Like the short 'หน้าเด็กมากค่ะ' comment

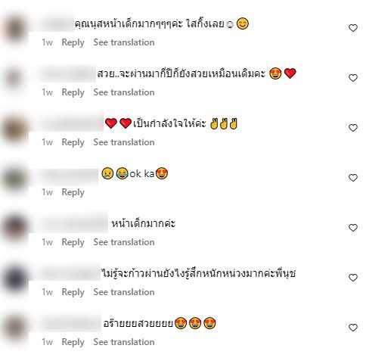pyautogui.click(x=353, y=228)
